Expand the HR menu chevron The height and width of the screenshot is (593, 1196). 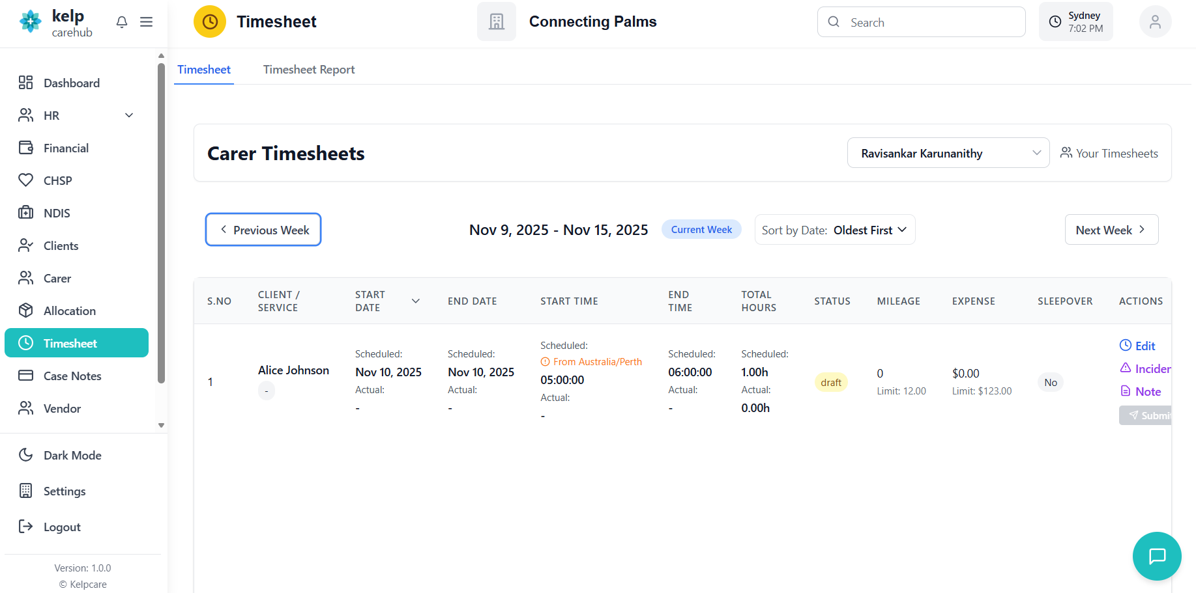pyautogui.click(x=129, y=116)
